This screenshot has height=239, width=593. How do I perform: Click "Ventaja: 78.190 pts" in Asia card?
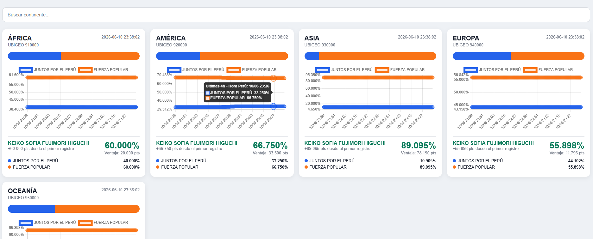[419, 153]
